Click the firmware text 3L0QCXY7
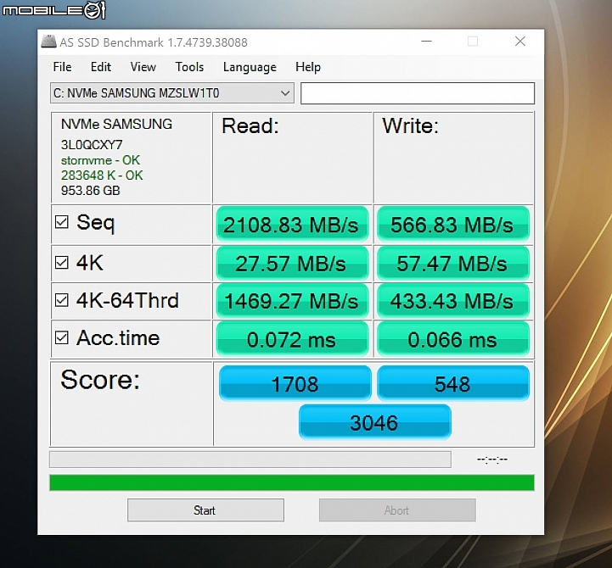The width and height of the screenshot is (612, 568). pyautogui.click(x=92, y=145)
